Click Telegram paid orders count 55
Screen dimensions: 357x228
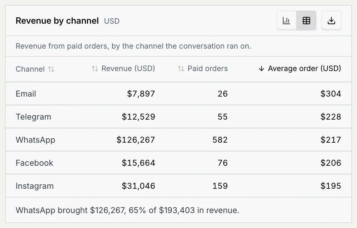pyautogui.click(x=223, y=116)
